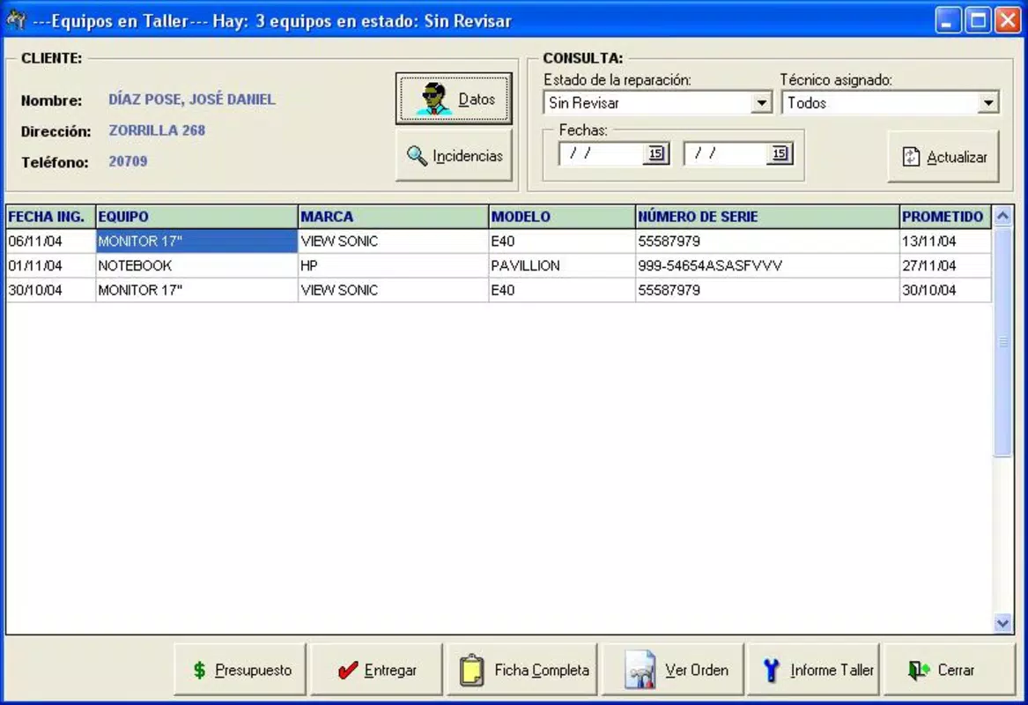Viewport: 1028px width, 705px height.
Task: Click the man-with-sunglasses icon on Datos
Action: (434, 99)
